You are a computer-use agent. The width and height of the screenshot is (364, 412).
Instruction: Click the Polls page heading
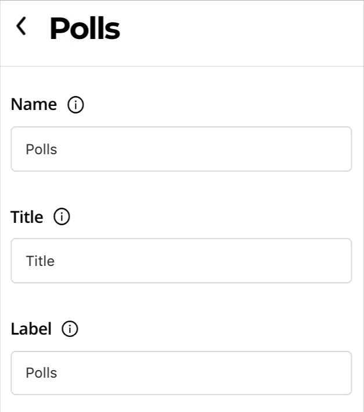85,28
